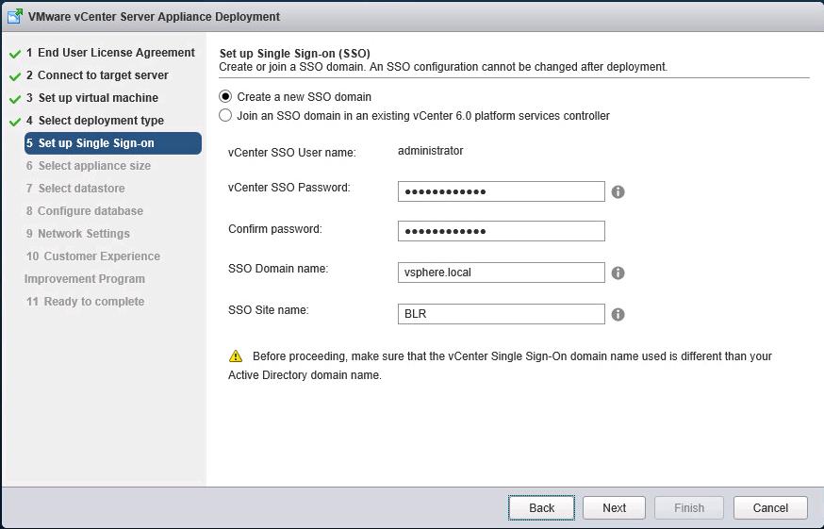Click into the Confirm password field
The image size is (824, 529).
coord(501,231)
